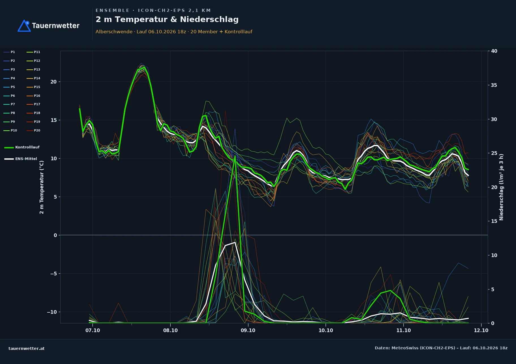Image resolution: width=516 pixels, height=364 pixels.
Task: Click the P1 legend entry
Action: pyautogui.click(x=9, y=52)
